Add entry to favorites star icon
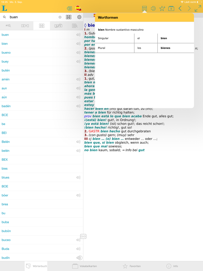This screenshot has height=271, width=203. pyautogui.click(x=162, y=8)
